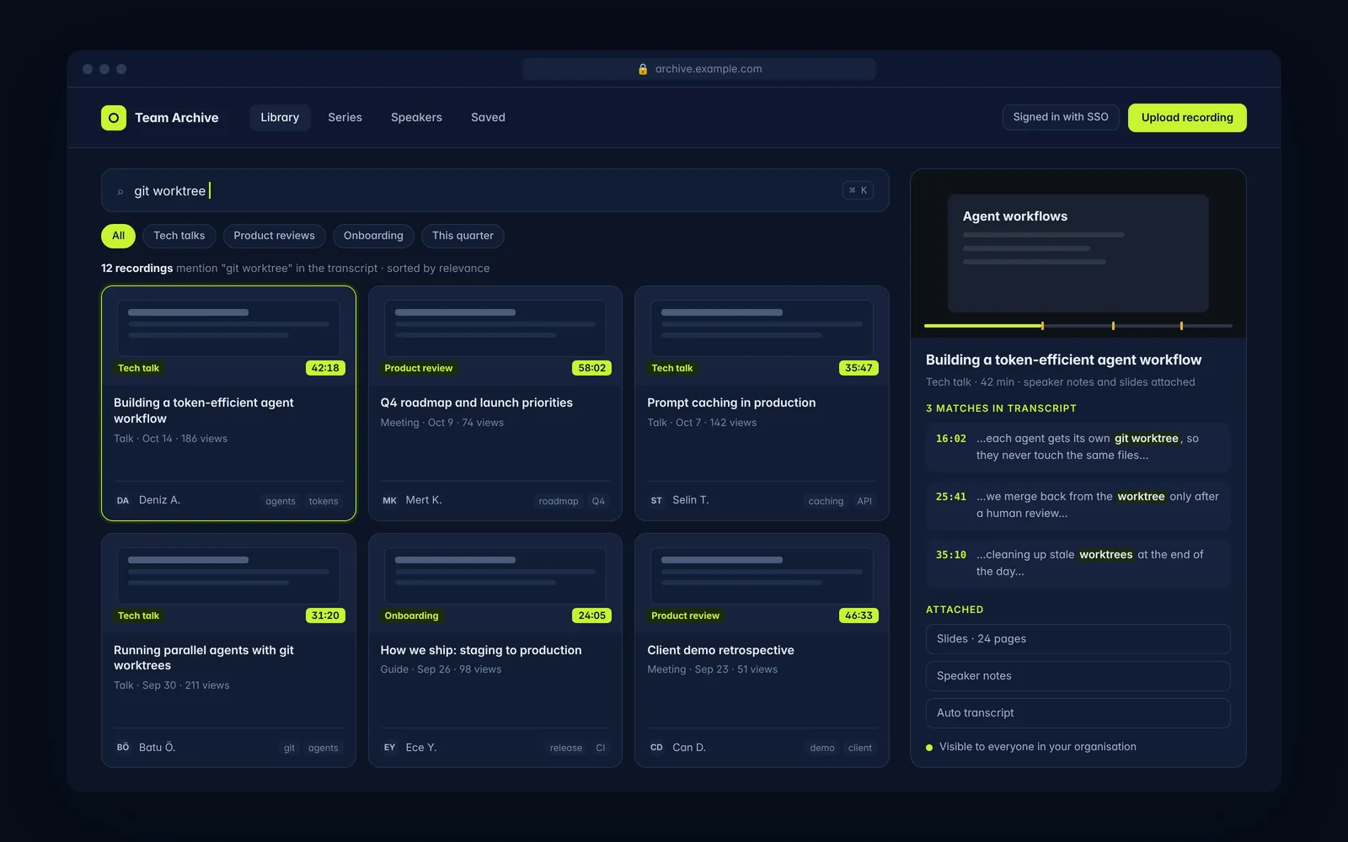Toggle the Onboarding filter
The height and width of the screenshot is (842, 1348).
[x=373, y=236]
